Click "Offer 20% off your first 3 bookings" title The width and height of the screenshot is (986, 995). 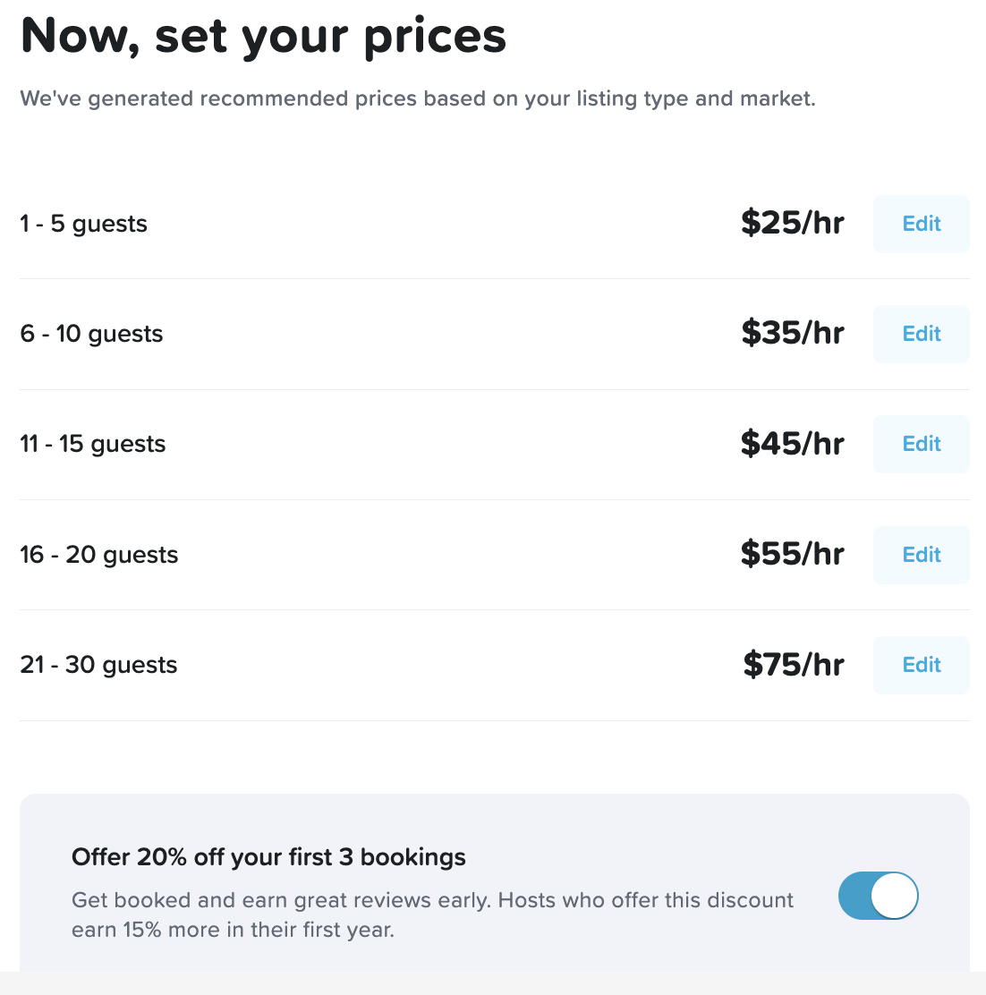[x=268, y=857]
